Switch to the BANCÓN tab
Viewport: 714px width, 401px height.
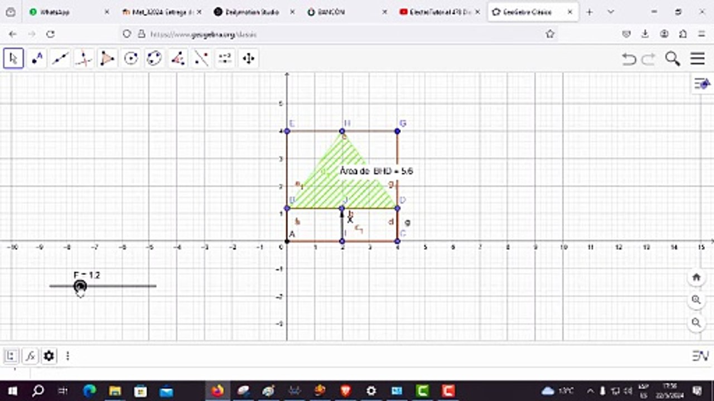(x=346, y=12)
